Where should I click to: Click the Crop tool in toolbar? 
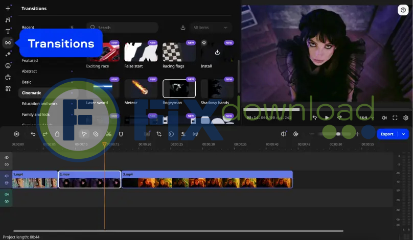[x=159, y=134]
